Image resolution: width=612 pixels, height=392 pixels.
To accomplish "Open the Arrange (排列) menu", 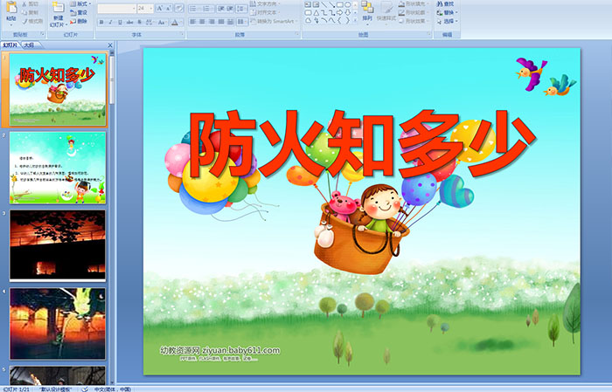I will 367,11.
